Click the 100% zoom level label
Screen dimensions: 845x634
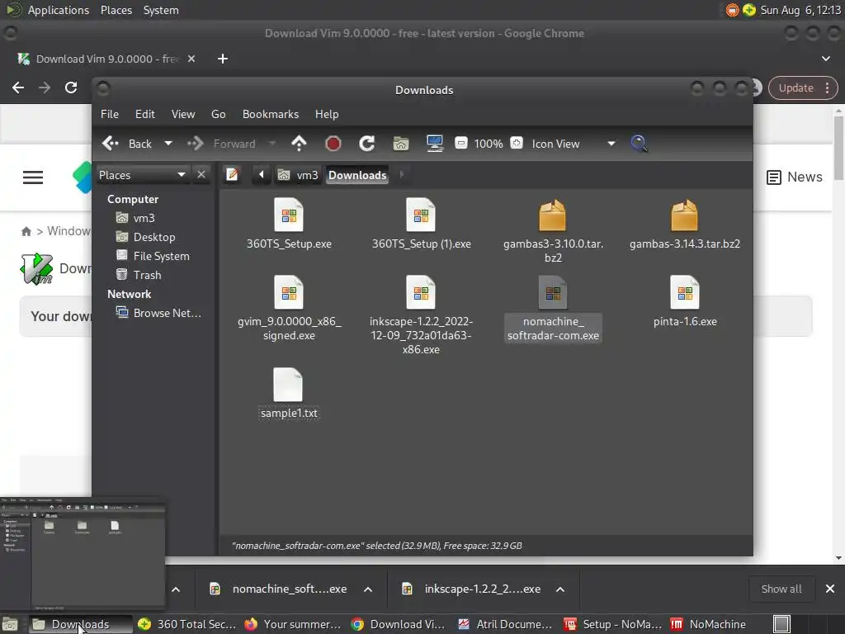[489, 144]
